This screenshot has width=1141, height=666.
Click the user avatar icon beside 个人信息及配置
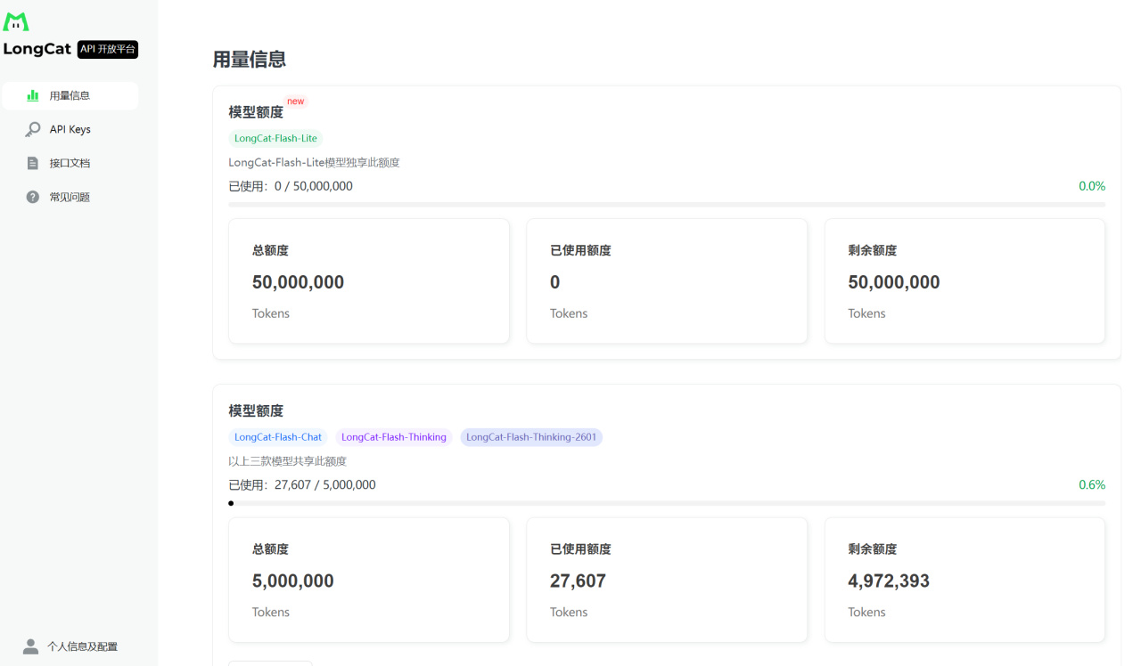30,646
